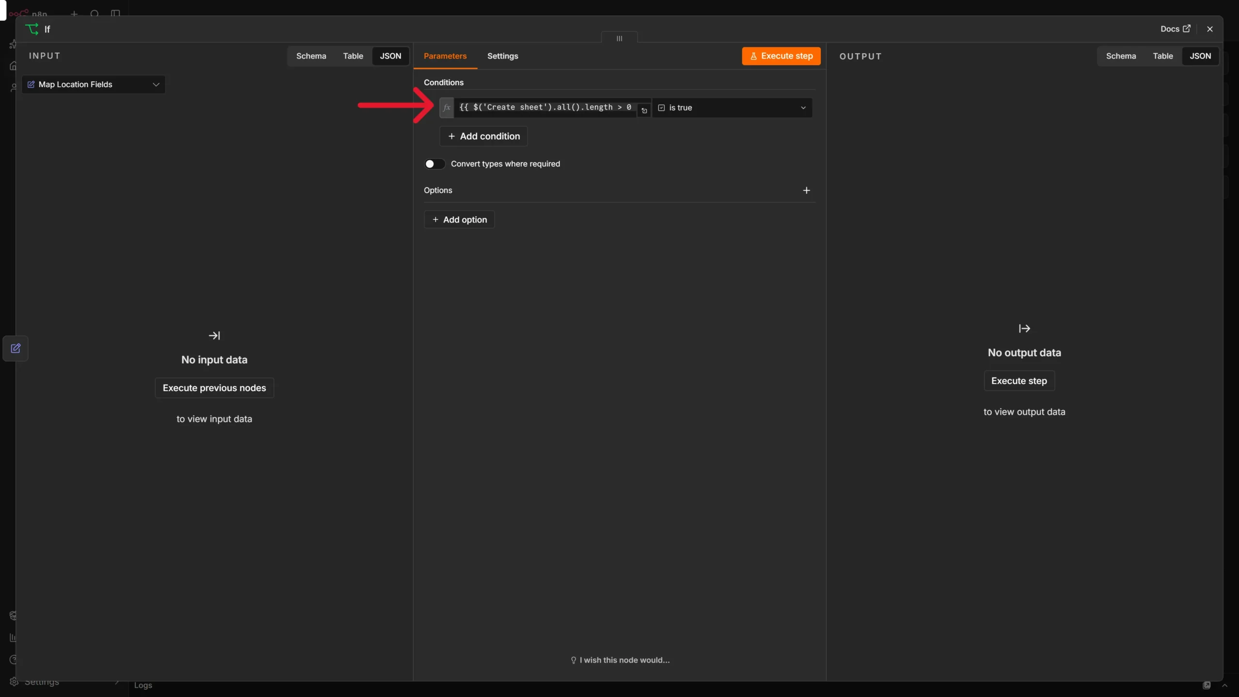Switch the output view to Table
Screen dimensions: 1239x697
click(x=1163, y=56)
